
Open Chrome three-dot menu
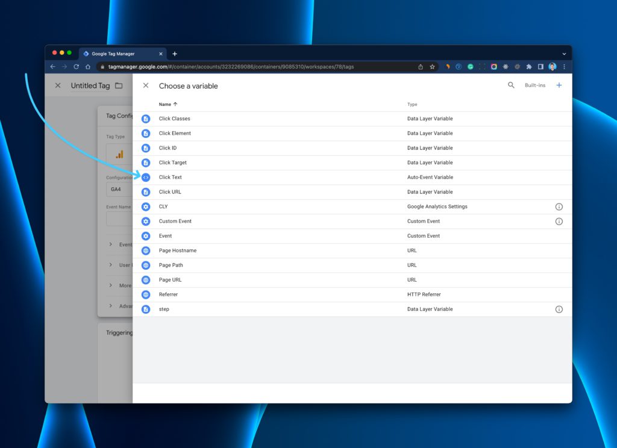[x=564, y=66]
